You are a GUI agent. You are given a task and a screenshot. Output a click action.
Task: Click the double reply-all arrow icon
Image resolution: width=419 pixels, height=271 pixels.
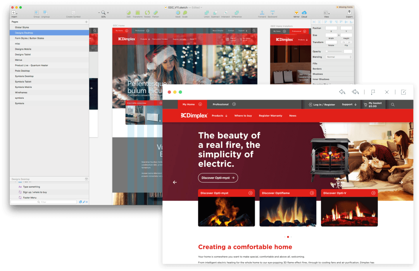[x=355, y=92]
